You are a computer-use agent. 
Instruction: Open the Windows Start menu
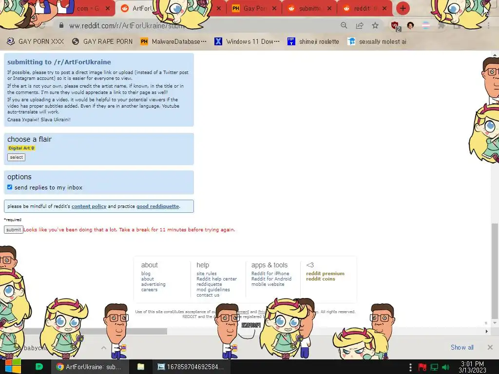[13, 367]
